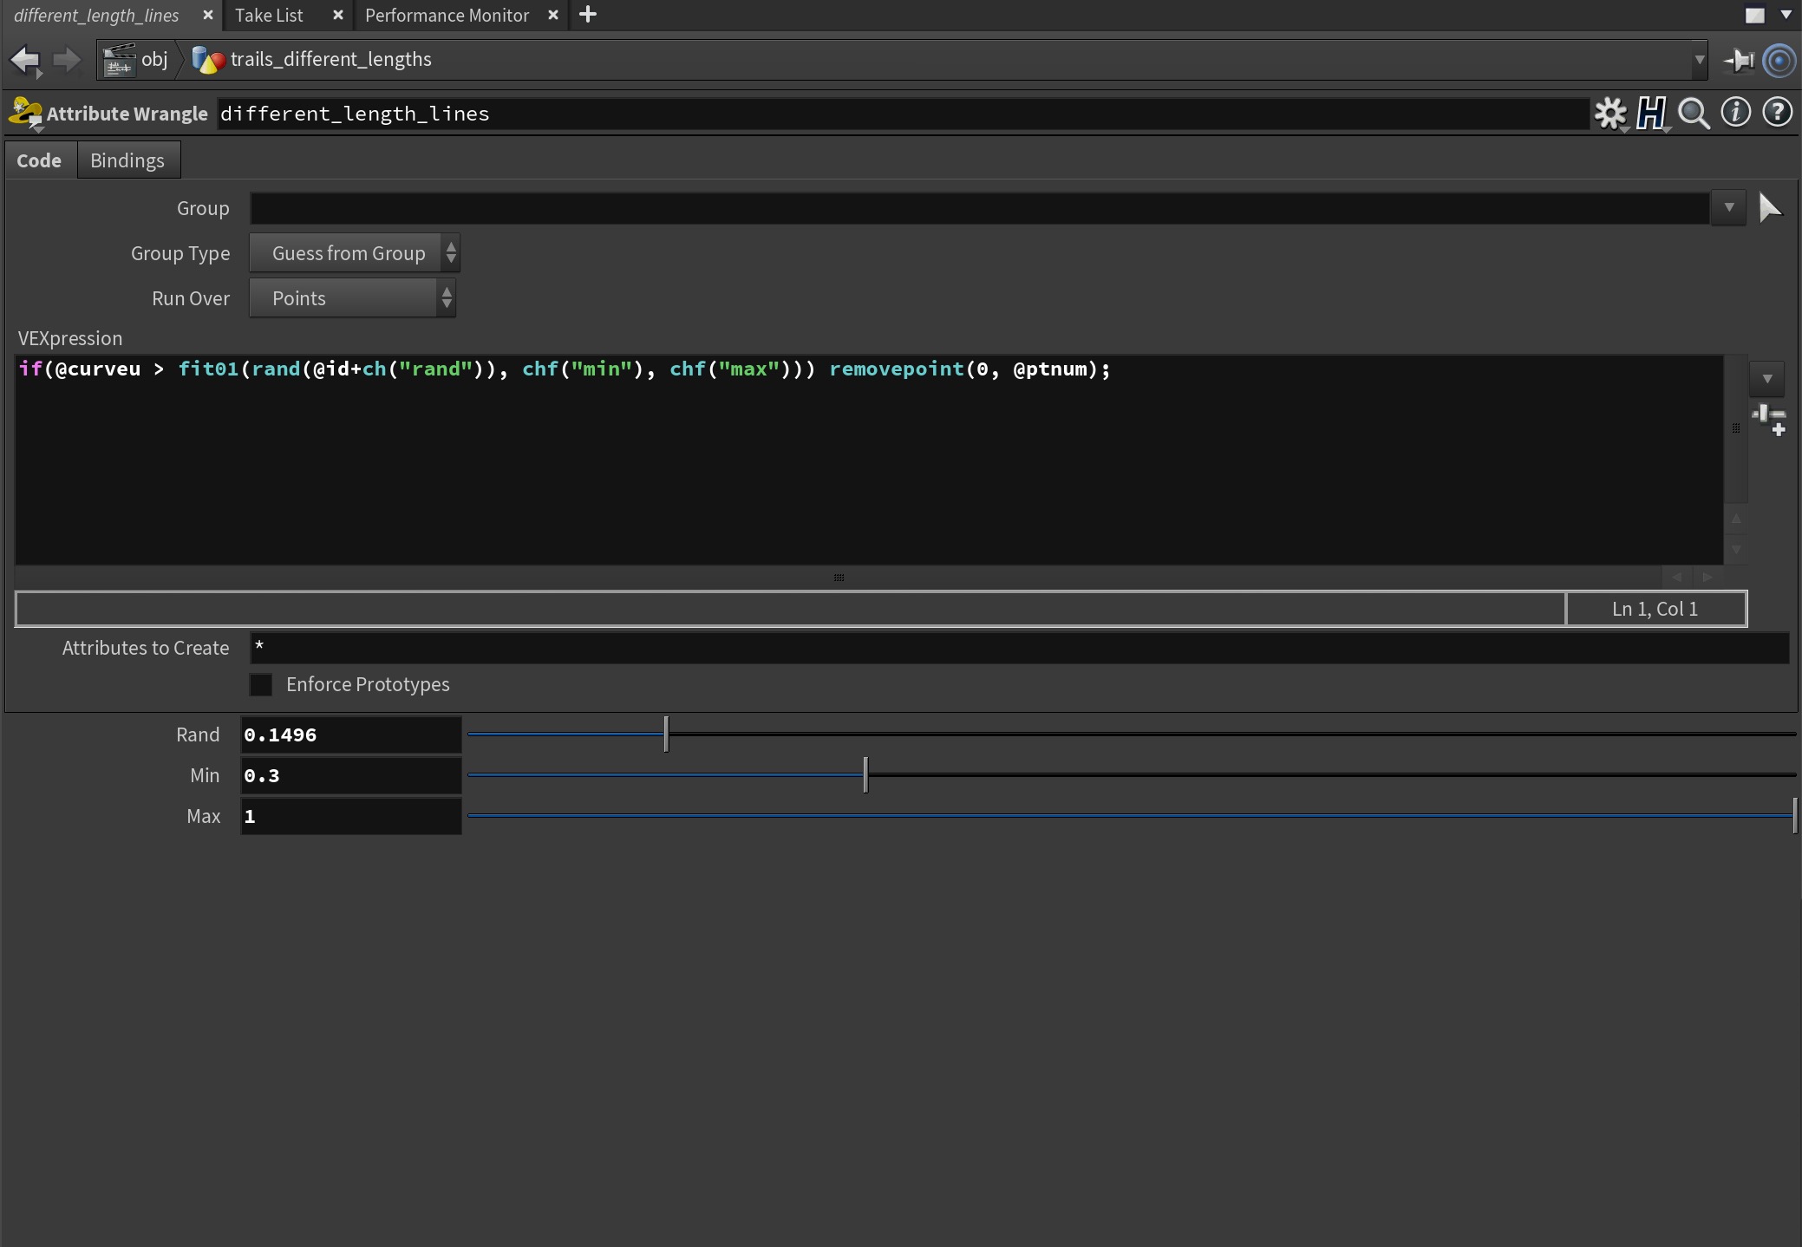Viewport: 1802px width, 1247px height.
Task: Click the magnifier search parameters icon
Action: 1693,113
